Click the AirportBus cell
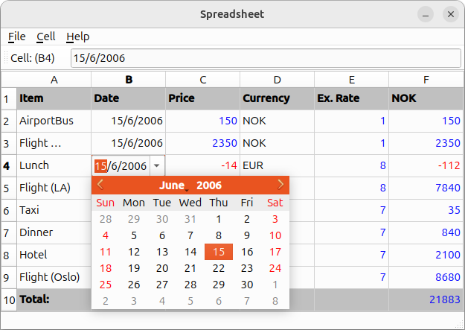Screen dimensions: 465x330 54,121
